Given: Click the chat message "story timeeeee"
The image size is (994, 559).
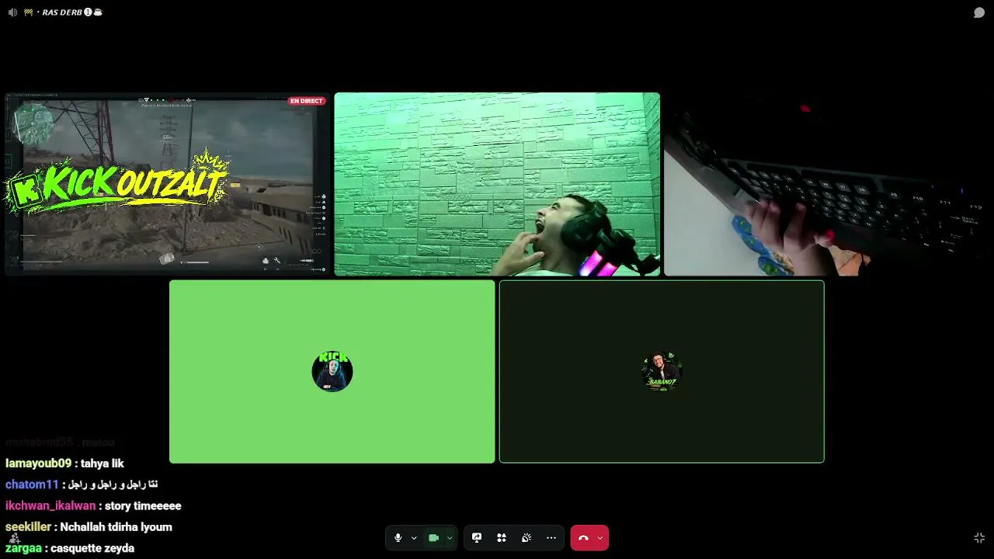Looking at the screenshot, I should point(143,505).
